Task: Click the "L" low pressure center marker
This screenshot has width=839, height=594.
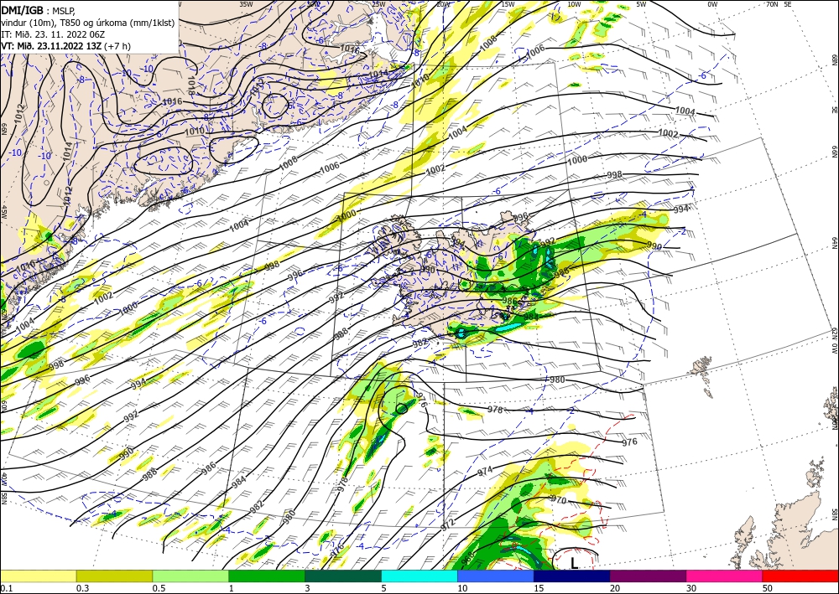Action: click(574, 563)
